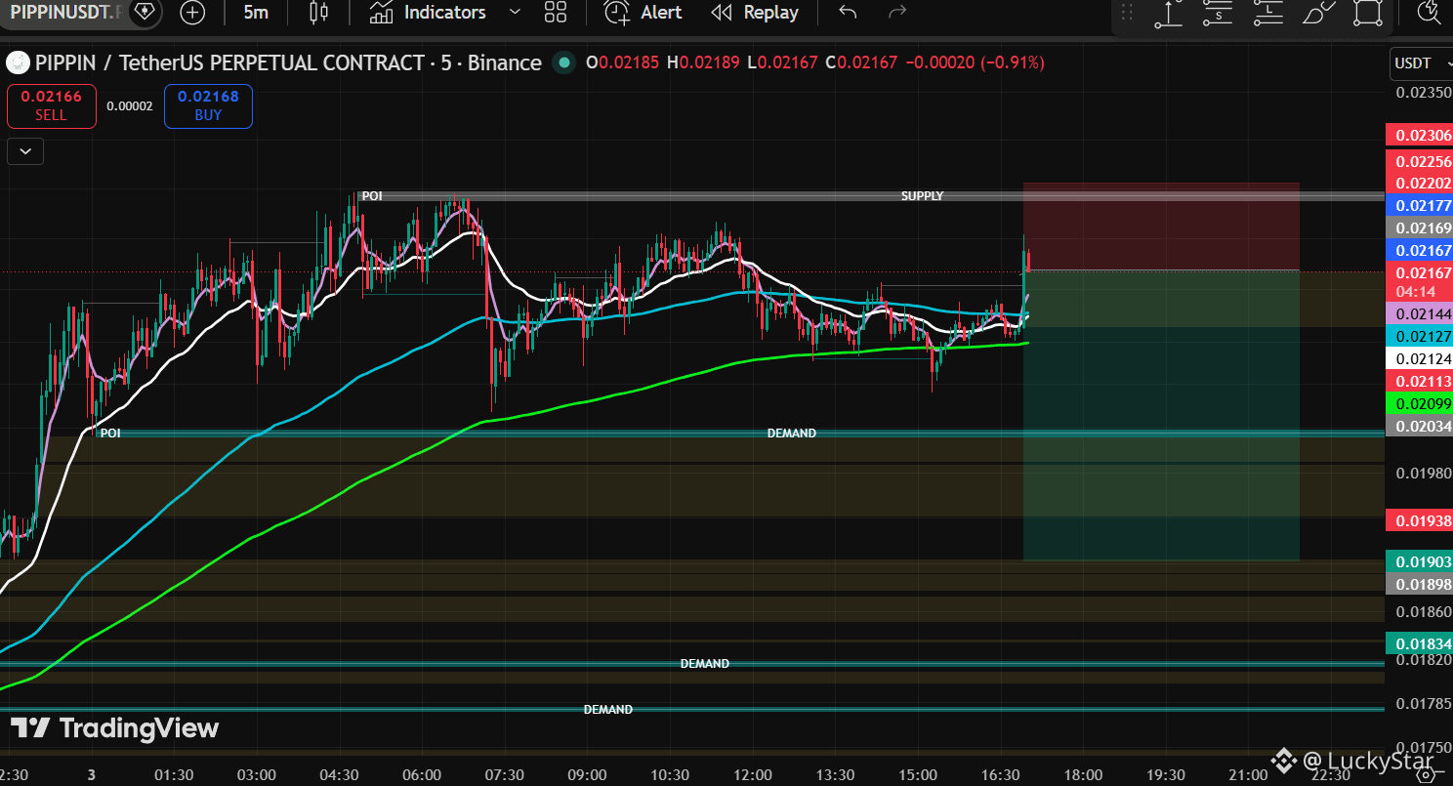1453x786 pixels.
Task: Click the gray 0.01898 price label
Action: coord(1420,584)
